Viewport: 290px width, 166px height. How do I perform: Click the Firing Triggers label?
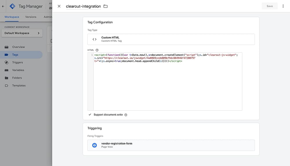[95, 136]
